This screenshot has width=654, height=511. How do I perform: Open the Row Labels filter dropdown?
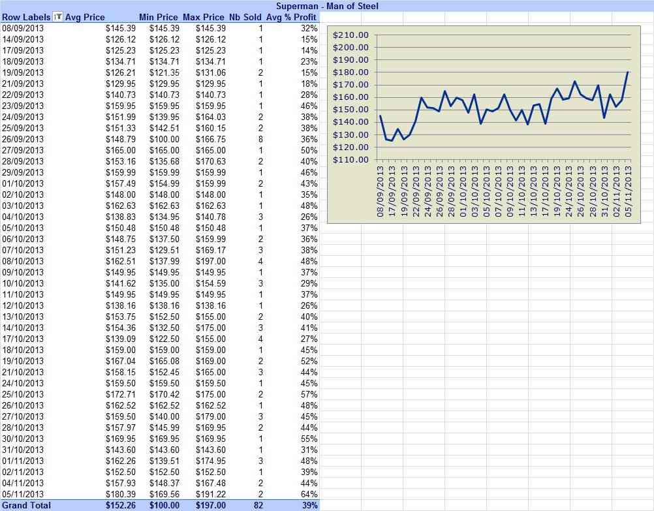pos(57,17)
